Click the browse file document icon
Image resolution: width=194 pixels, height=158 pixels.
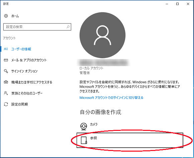click(84, 140)
